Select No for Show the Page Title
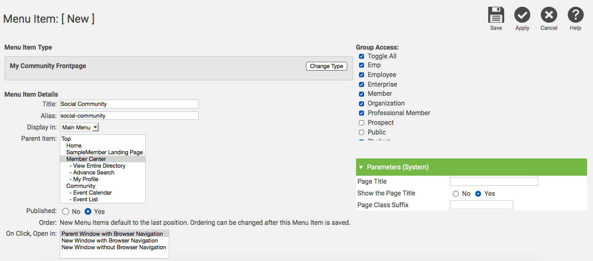The image size is (593, 261). click(456, 194)
